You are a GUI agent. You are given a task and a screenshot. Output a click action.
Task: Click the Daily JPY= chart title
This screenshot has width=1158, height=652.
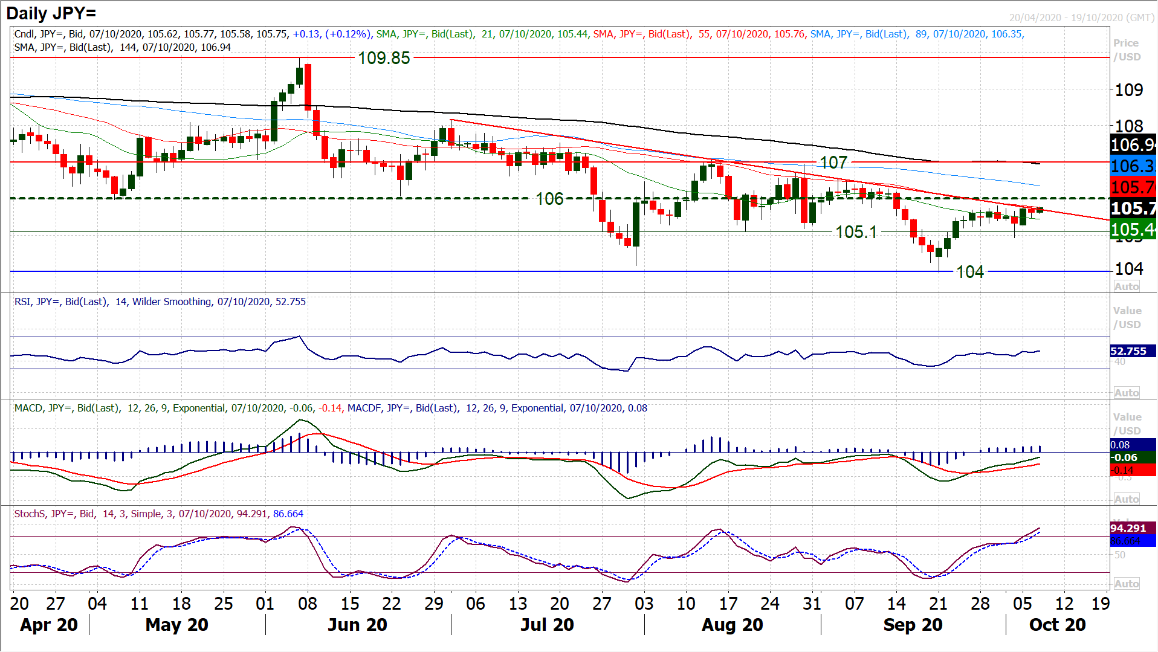51,13
